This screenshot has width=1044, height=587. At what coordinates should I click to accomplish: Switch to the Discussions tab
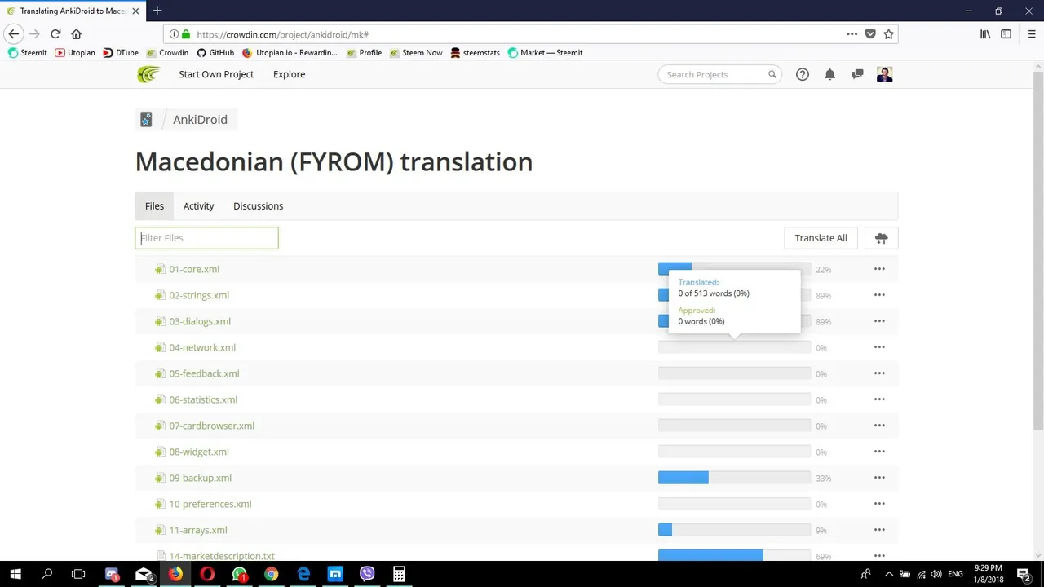tap(258, 206)
